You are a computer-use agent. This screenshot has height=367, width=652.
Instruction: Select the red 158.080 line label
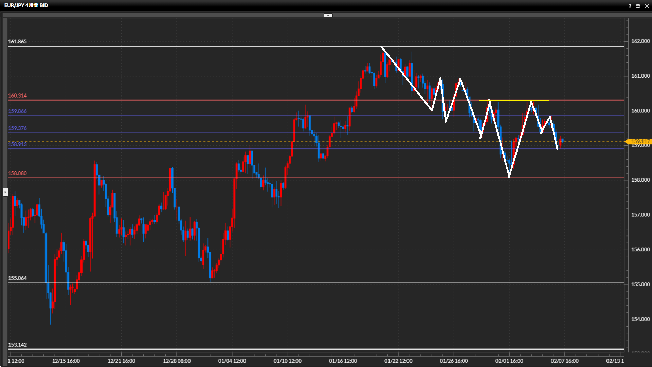pos(17,173)
